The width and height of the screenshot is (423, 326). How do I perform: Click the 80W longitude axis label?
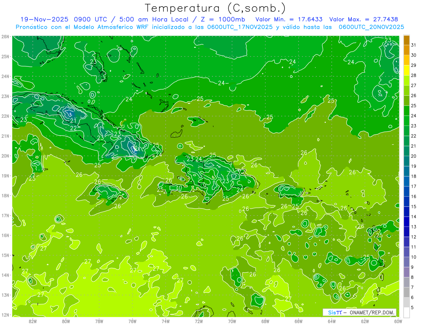point(66,321)
